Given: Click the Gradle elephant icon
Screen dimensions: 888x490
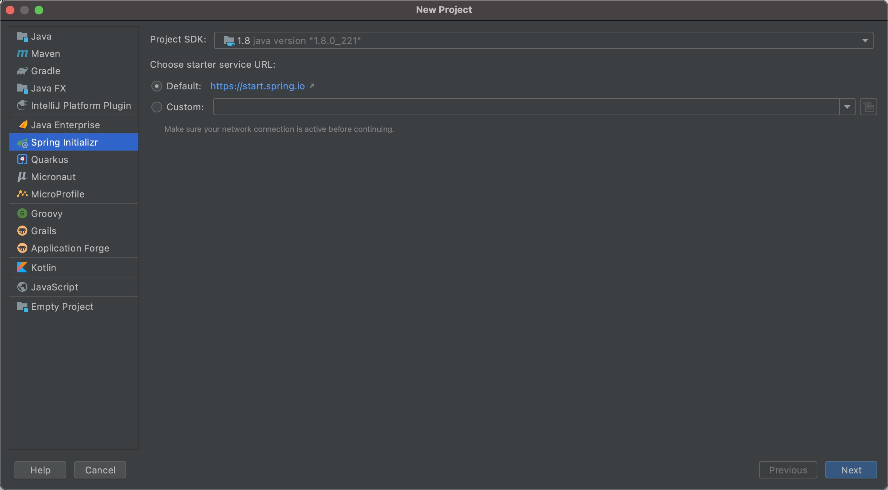Looking at the screenshot, I should (x=22, y=71).
